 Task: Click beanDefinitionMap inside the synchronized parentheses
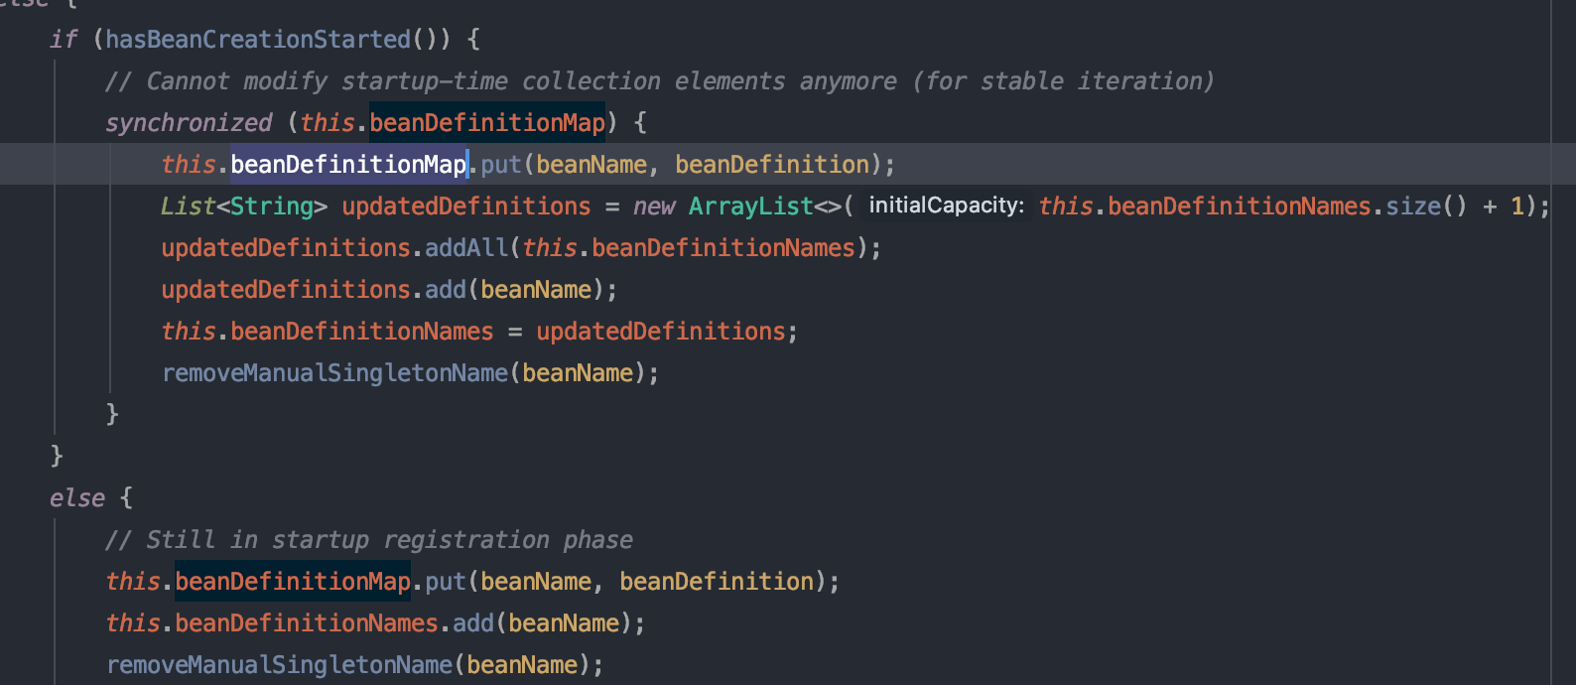[x=487, y=123]
